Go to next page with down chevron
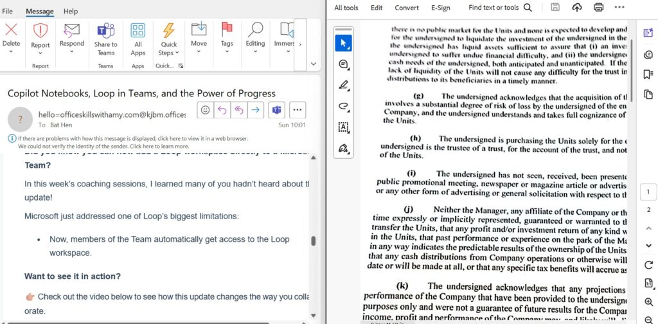Screen dimensions: 658x324 click(648, 246)
